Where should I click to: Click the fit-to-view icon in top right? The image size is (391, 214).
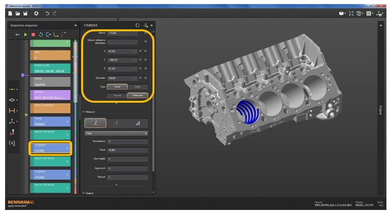coord(350,13)
